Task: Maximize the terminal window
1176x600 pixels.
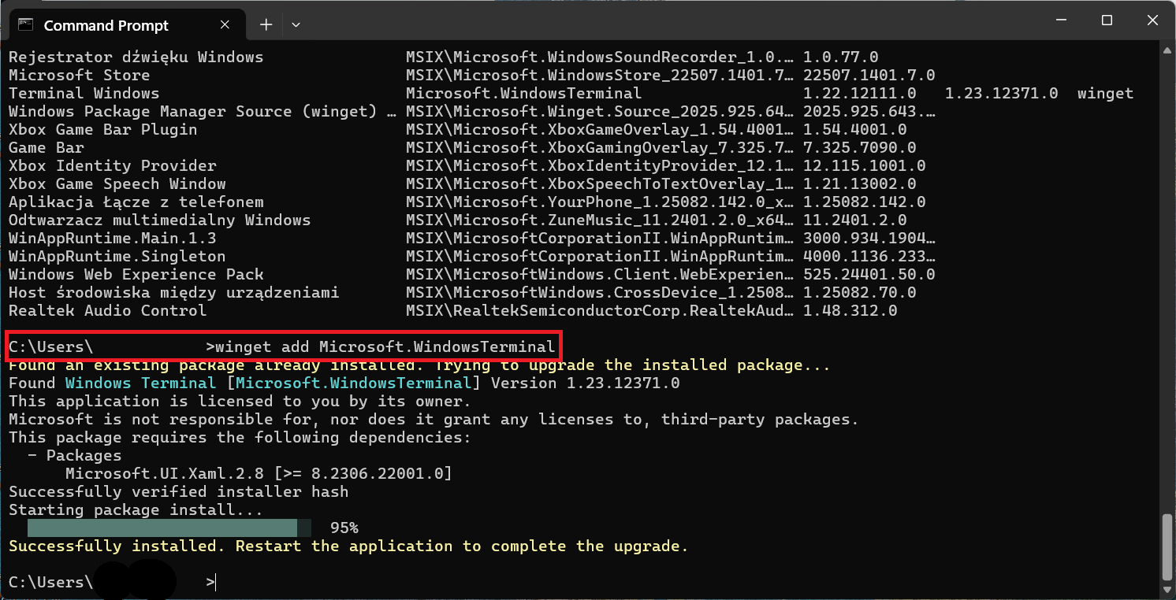Action: (x=1107, y=20)
